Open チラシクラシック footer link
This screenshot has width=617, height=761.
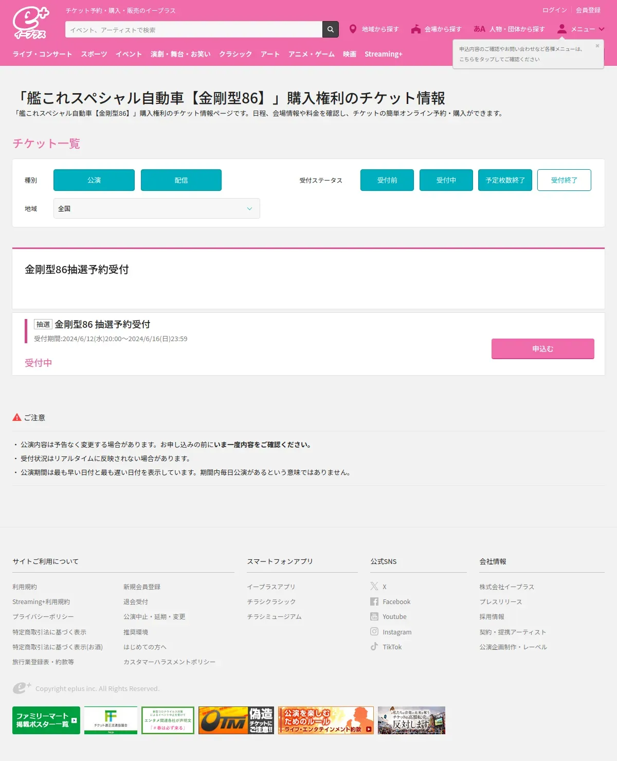coord(271,601)
